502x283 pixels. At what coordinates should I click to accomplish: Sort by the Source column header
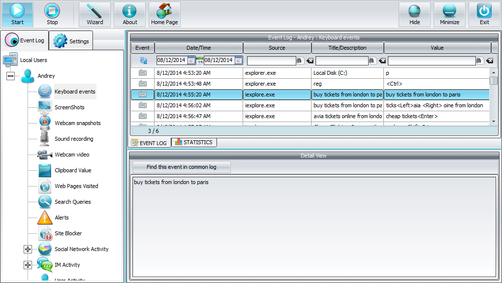(277, 48)
